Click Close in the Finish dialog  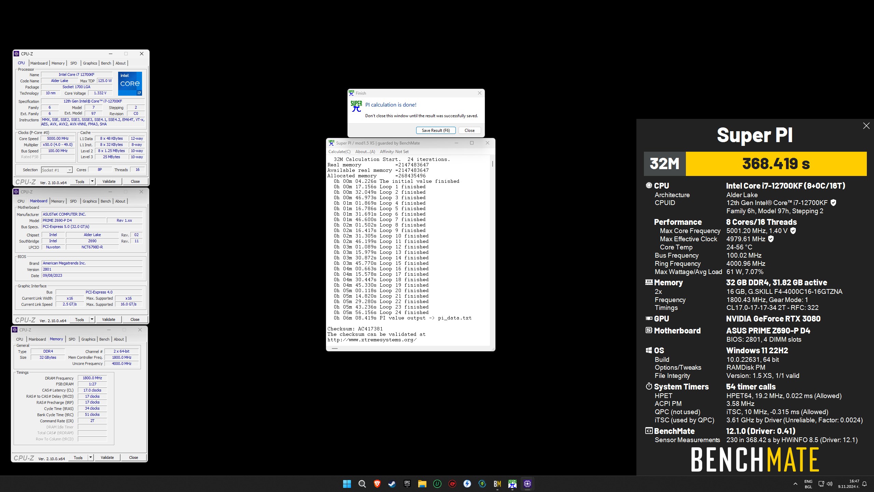pos(469,131)
